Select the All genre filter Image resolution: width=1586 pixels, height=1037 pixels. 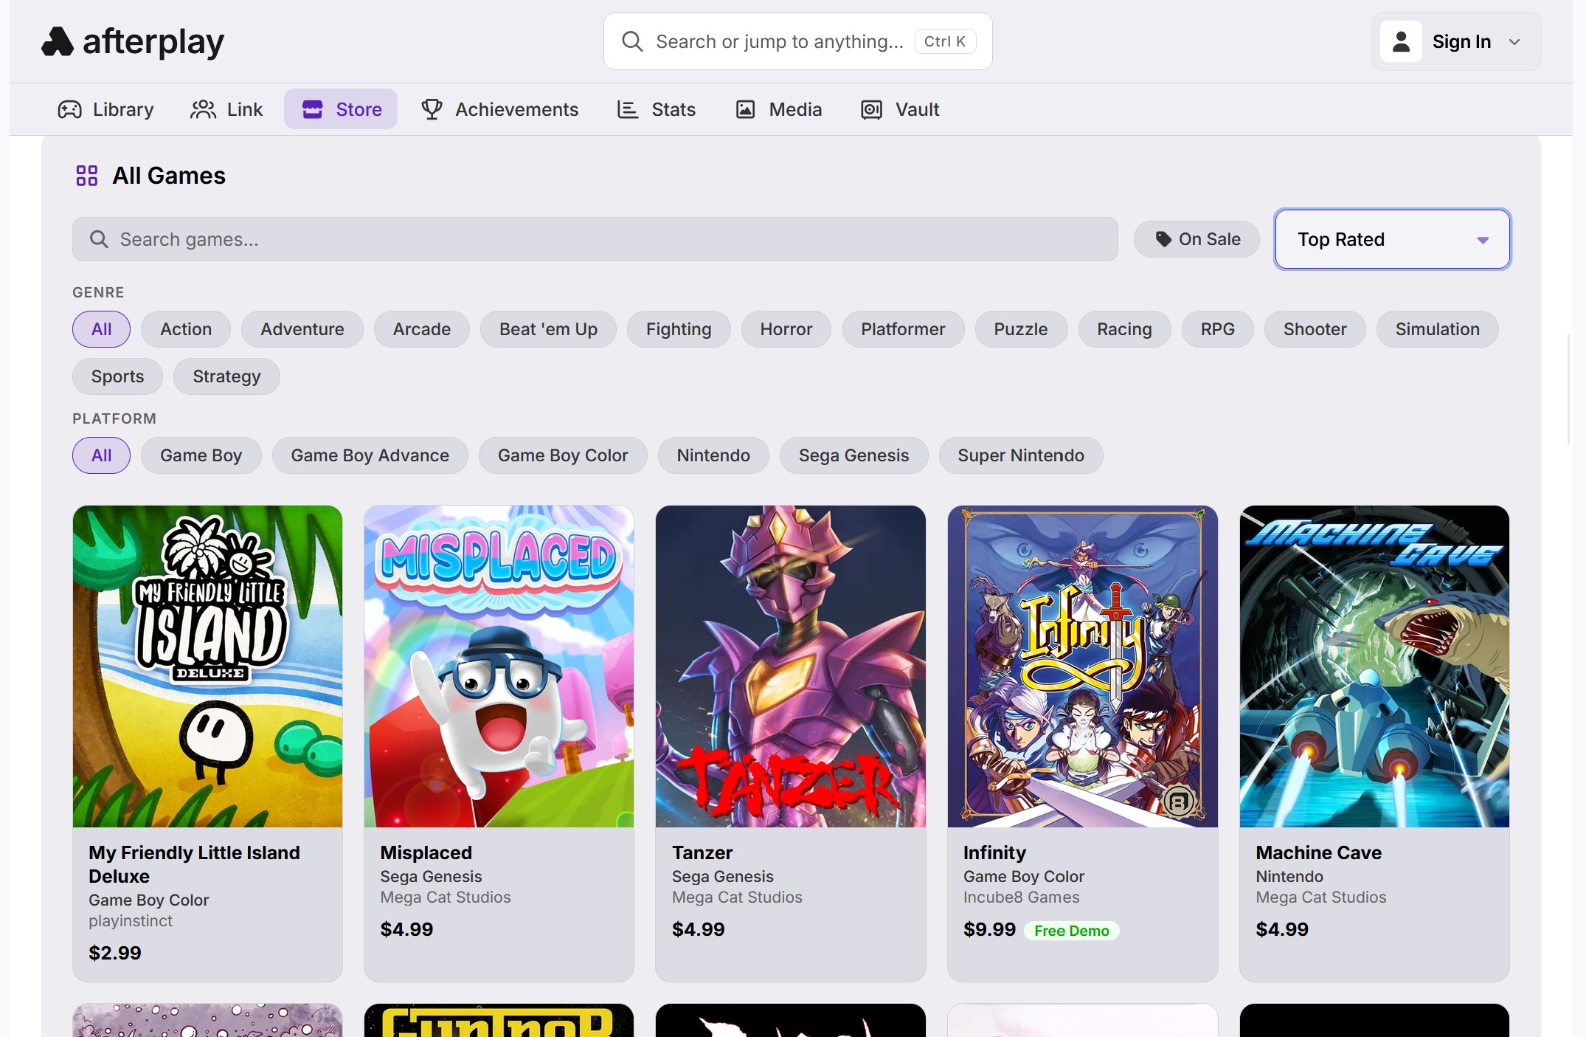(x=102, y=329)
